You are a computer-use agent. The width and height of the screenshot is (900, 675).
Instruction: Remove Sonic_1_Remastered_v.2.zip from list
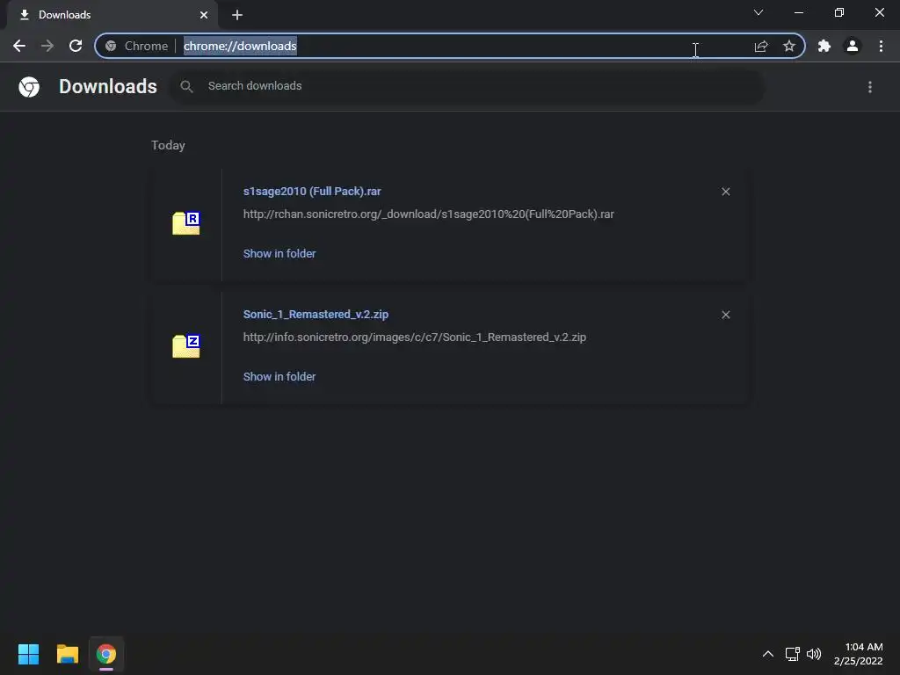725,315
